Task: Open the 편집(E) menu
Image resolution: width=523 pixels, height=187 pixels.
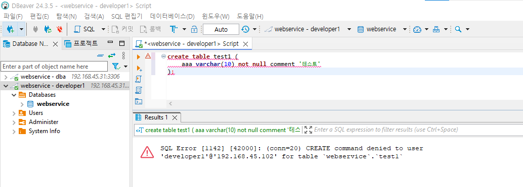Action: coord(39,16)
